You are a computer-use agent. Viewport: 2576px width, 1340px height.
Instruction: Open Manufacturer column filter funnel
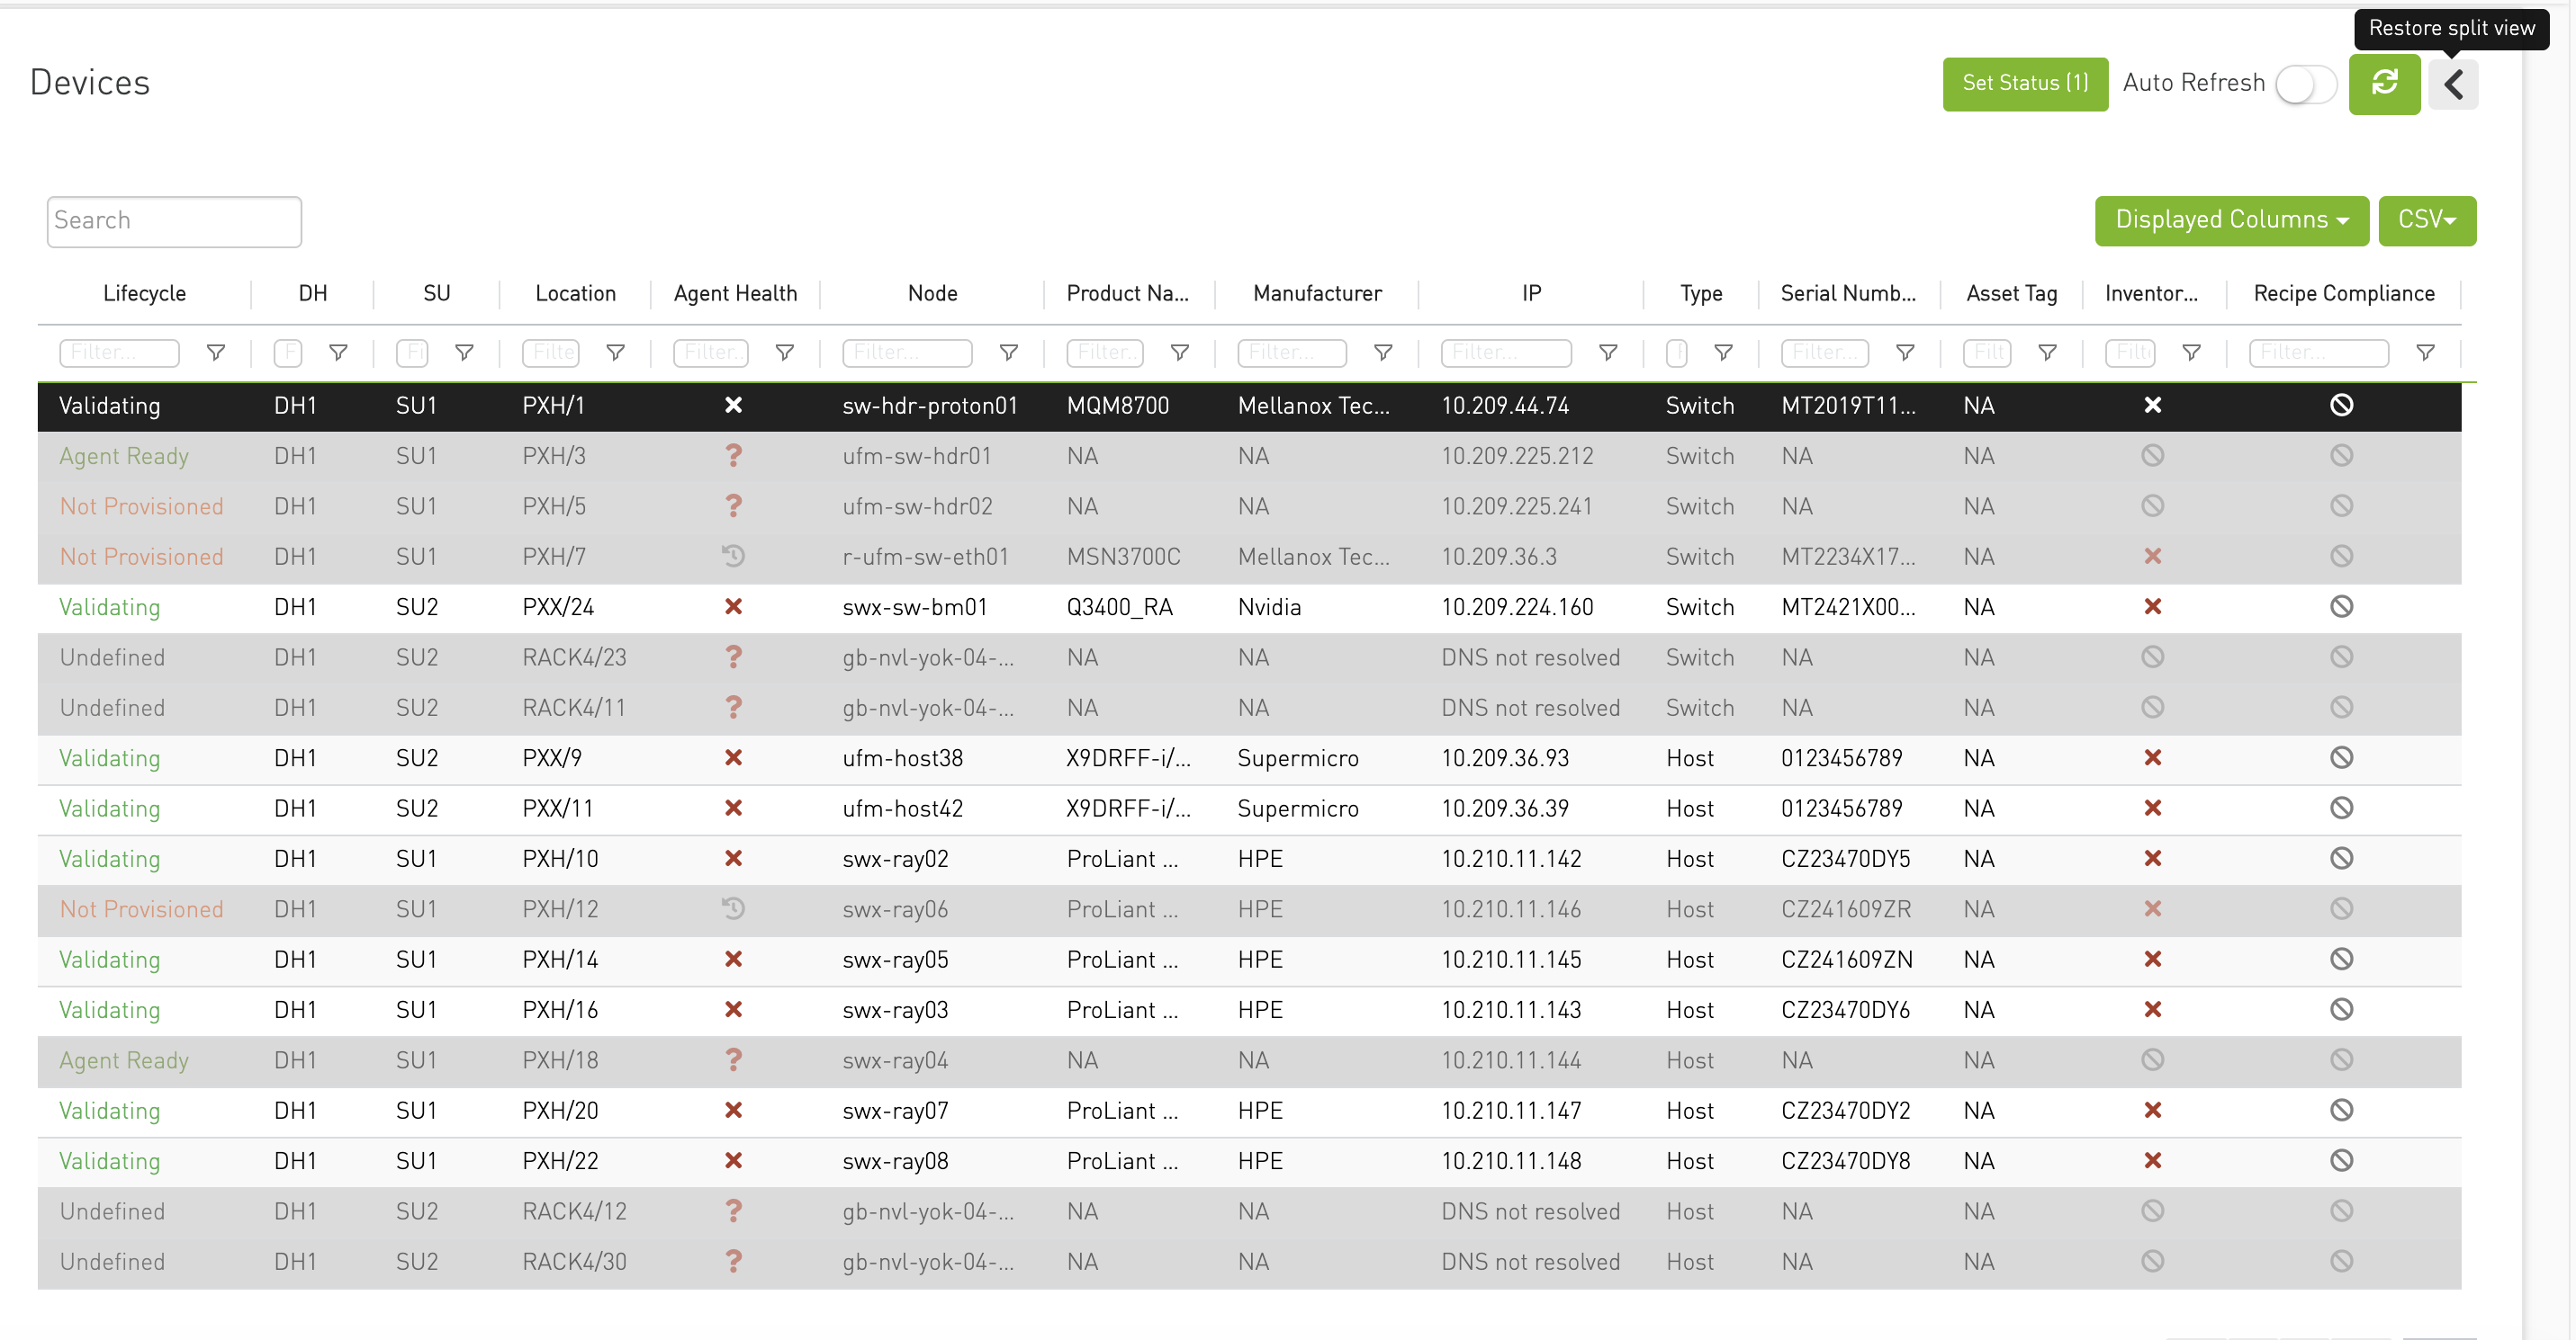(x=1383, y=352)
